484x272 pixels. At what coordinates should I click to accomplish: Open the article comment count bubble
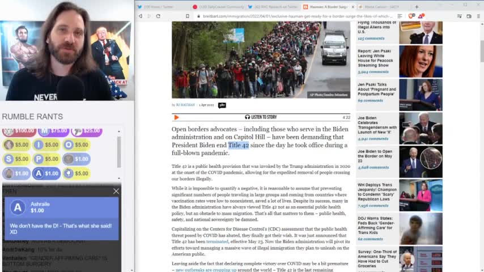tap(222, 105)
